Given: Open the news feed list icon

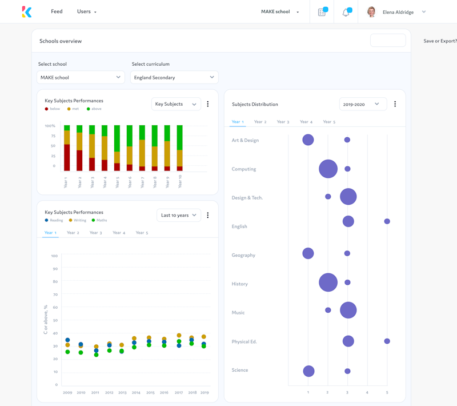Looking at the screenshot, I should 322,12.
